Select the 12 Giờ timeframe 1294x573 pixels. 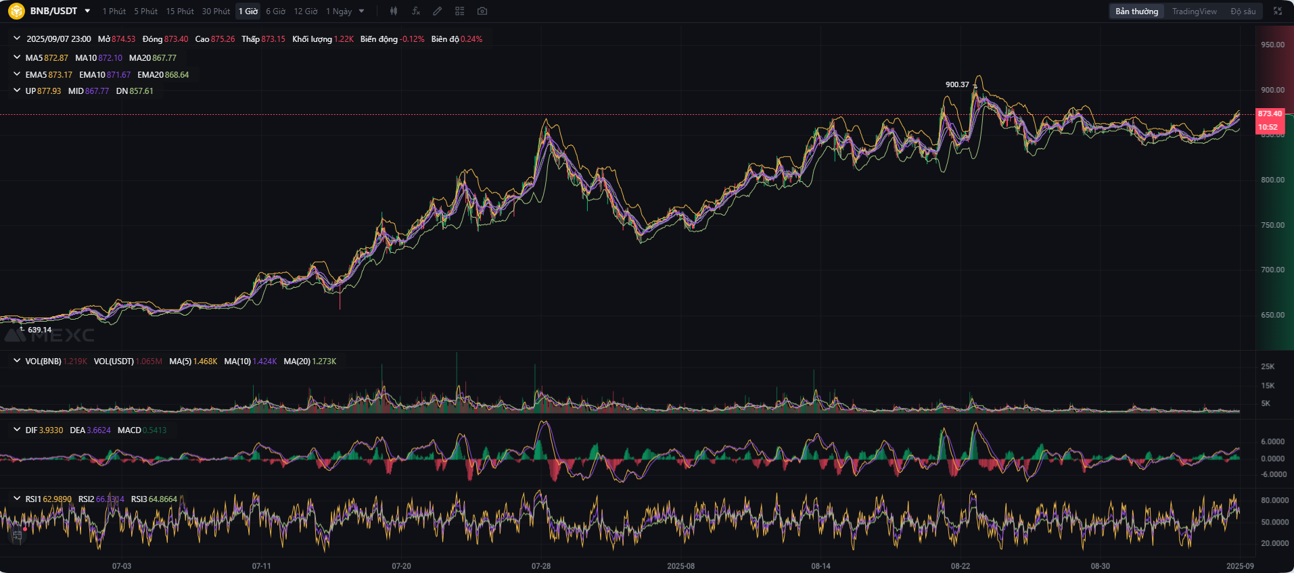pyautogui.click(x=306, y=11)
